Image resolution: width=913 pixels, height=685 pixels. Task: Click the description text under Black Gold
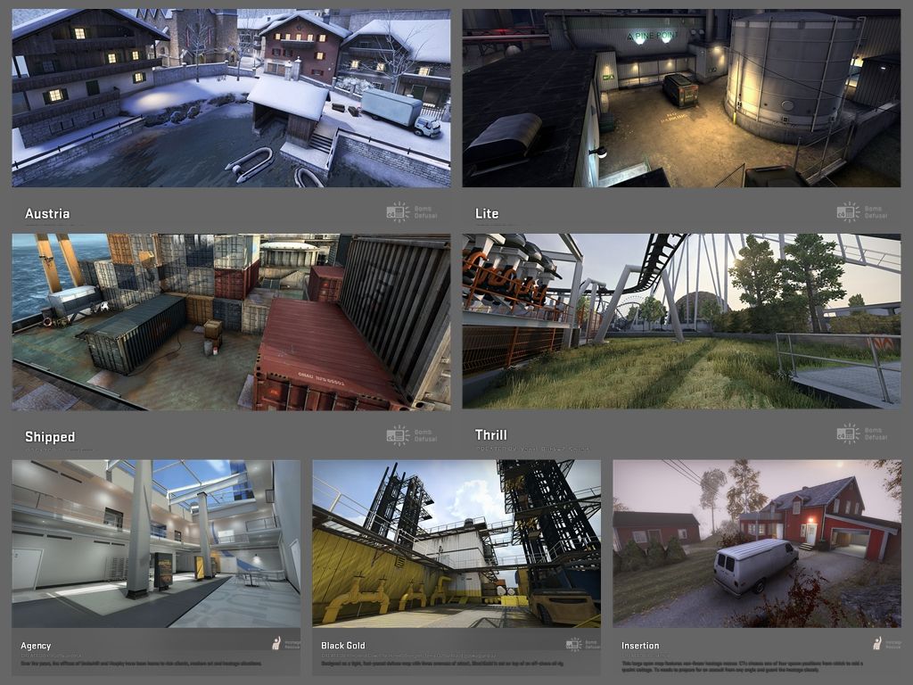click(442, 663)
